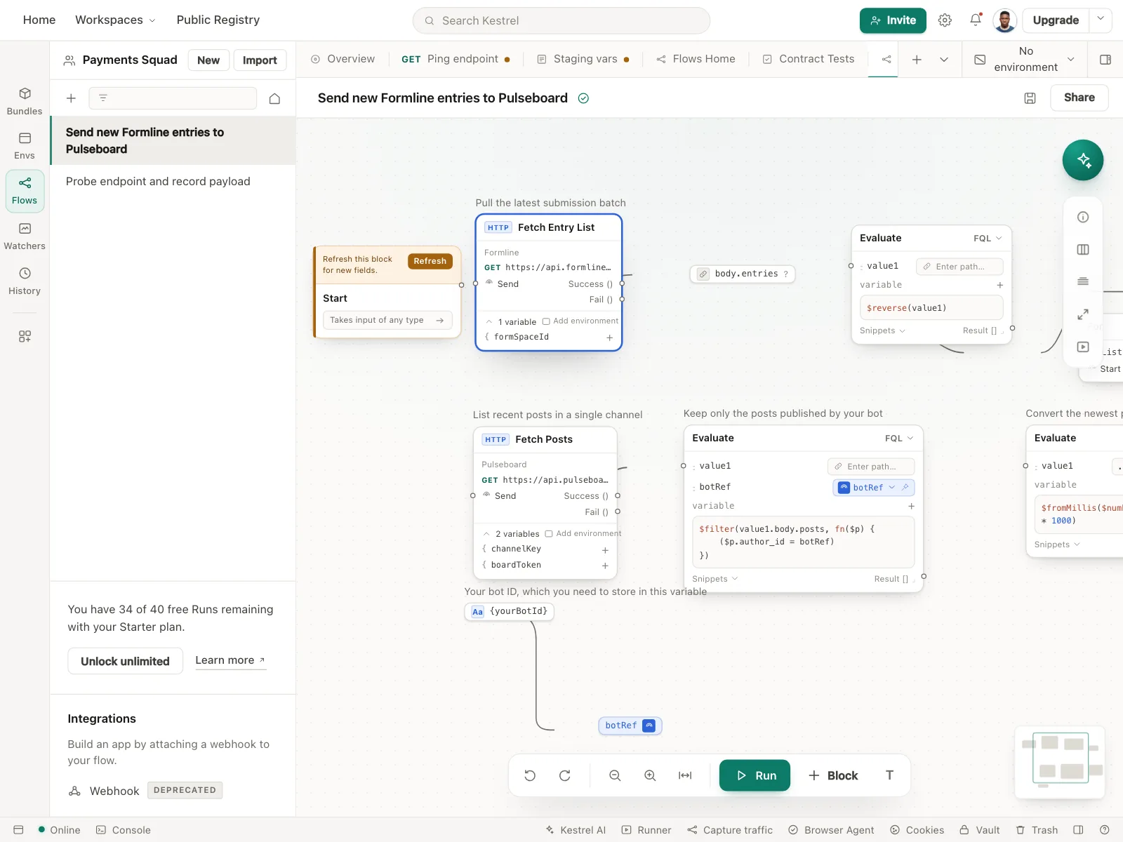Add a text annotation with the T tool

[x=889, y=775]
